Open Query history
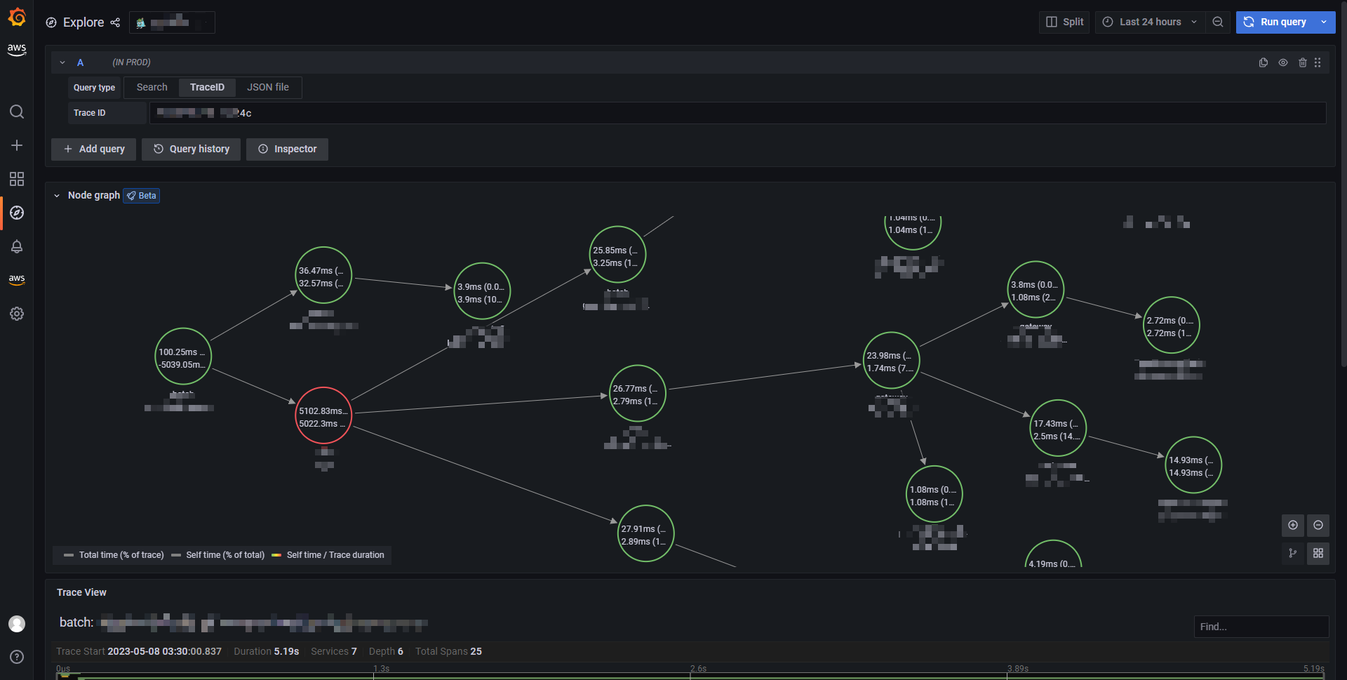 pyautogui.click(x=191, y=149)
